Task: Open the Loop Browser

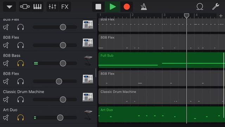Action: pos(200,7)
